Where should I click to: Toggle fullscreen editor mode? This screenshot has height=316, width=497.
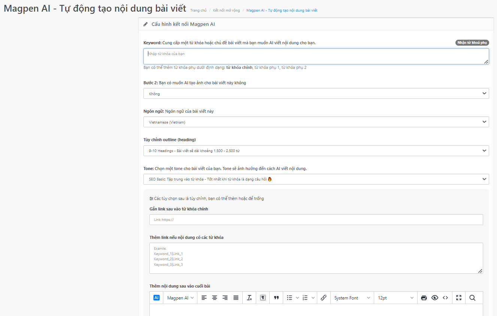tap(459, 298)
